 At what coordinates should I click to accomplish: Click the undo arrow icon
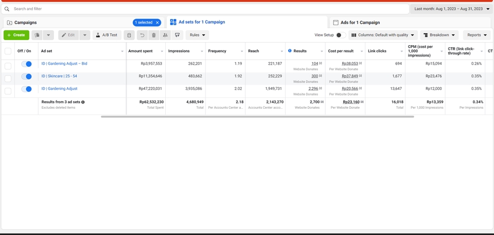(143, 35)
